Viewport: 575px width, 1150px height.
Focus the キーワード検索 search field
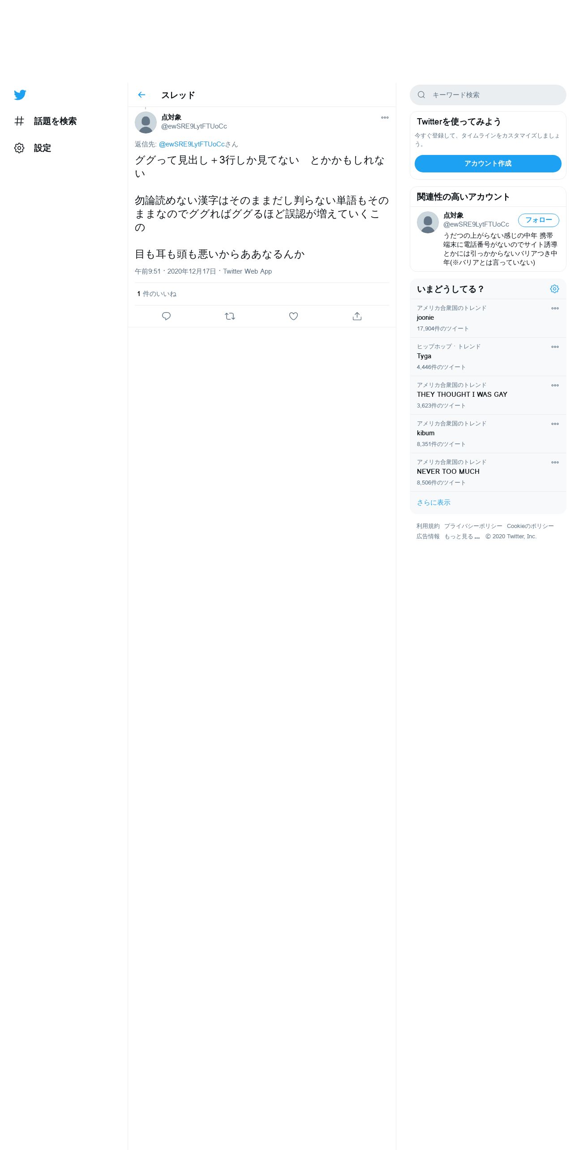pos(488,95)
